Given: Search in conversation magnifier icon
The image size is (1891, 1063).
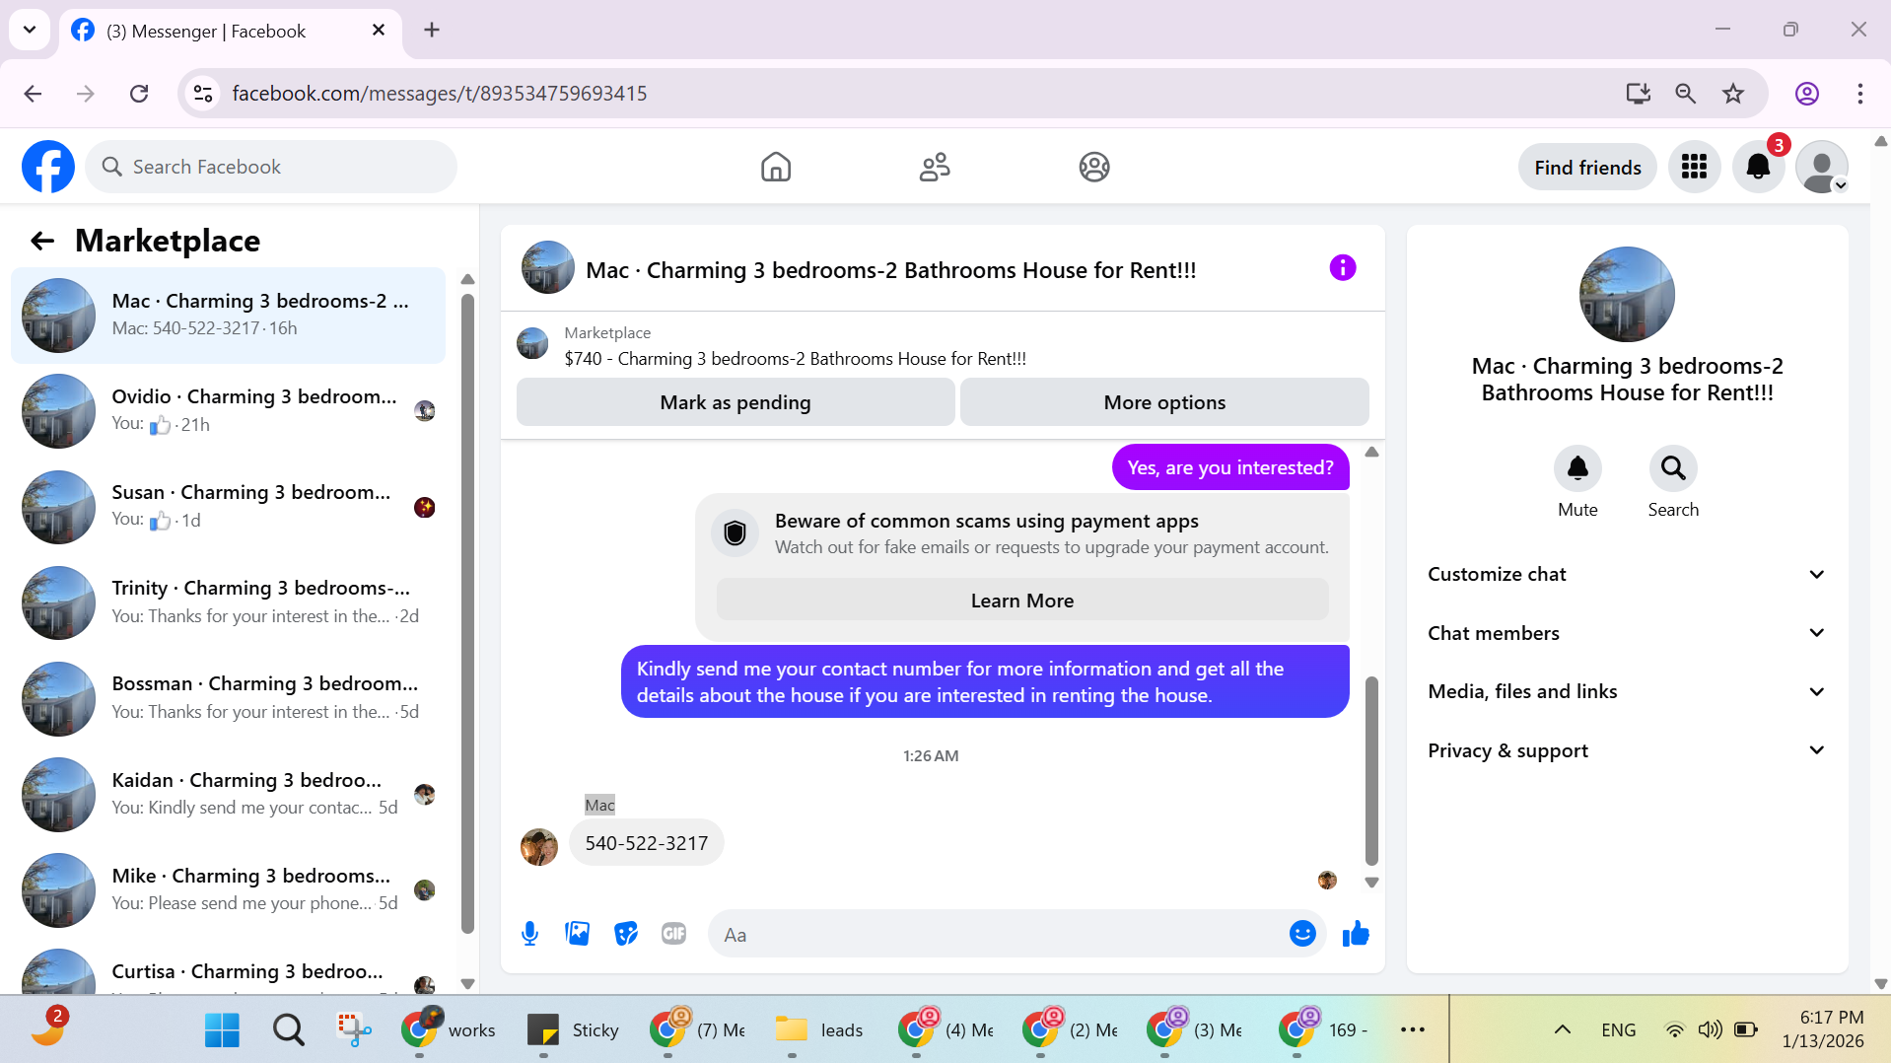Looking at the screenshot, I should pyautogui.click(x=1673, y=467).
